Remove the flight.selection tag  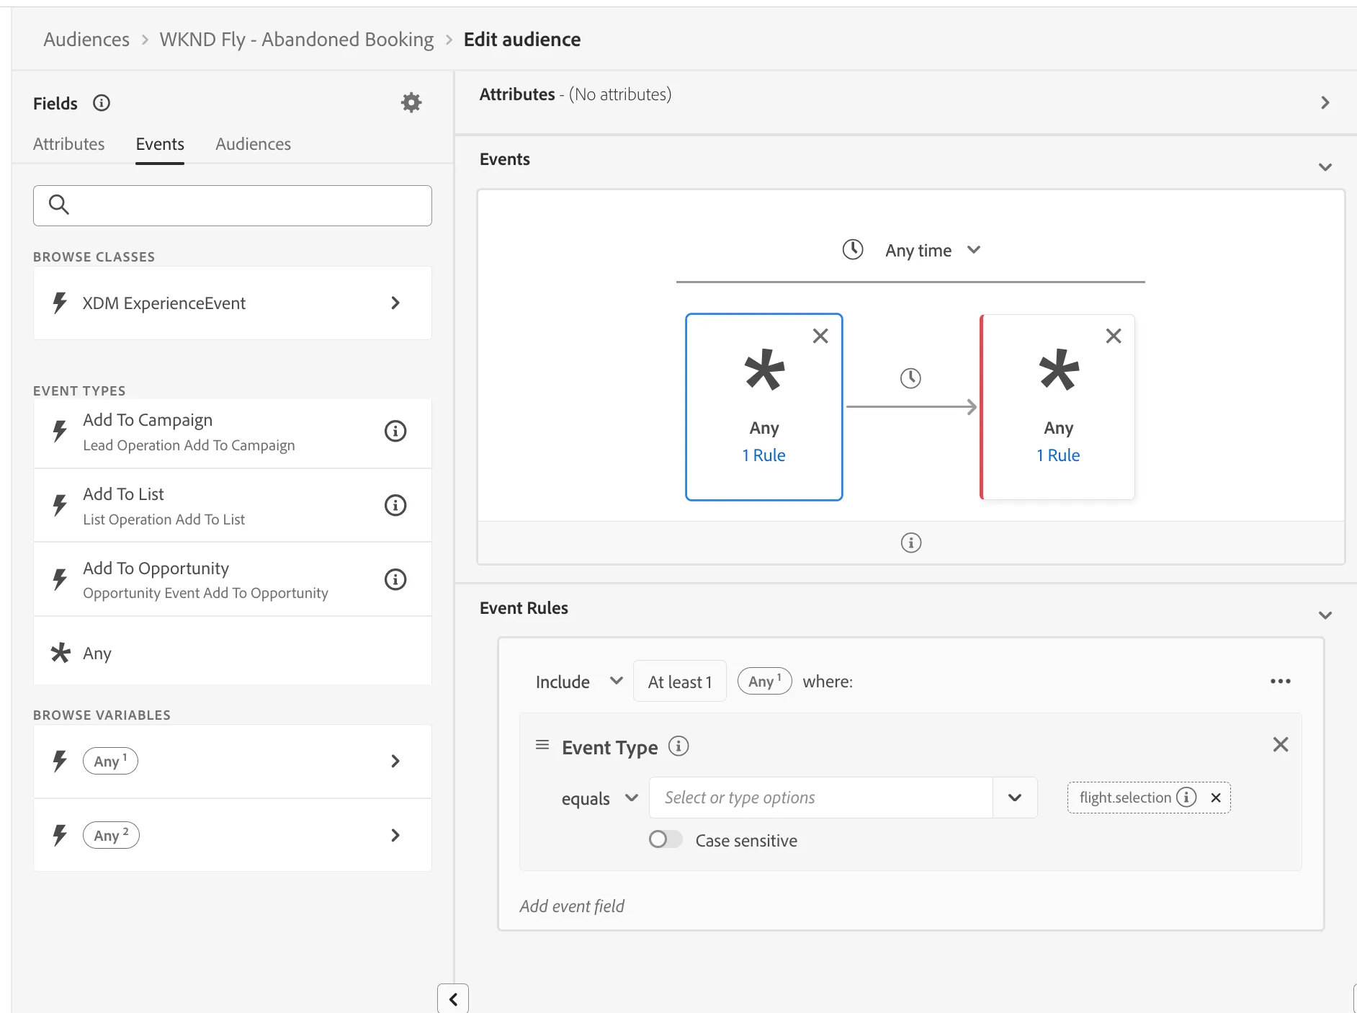point(1216,798)
